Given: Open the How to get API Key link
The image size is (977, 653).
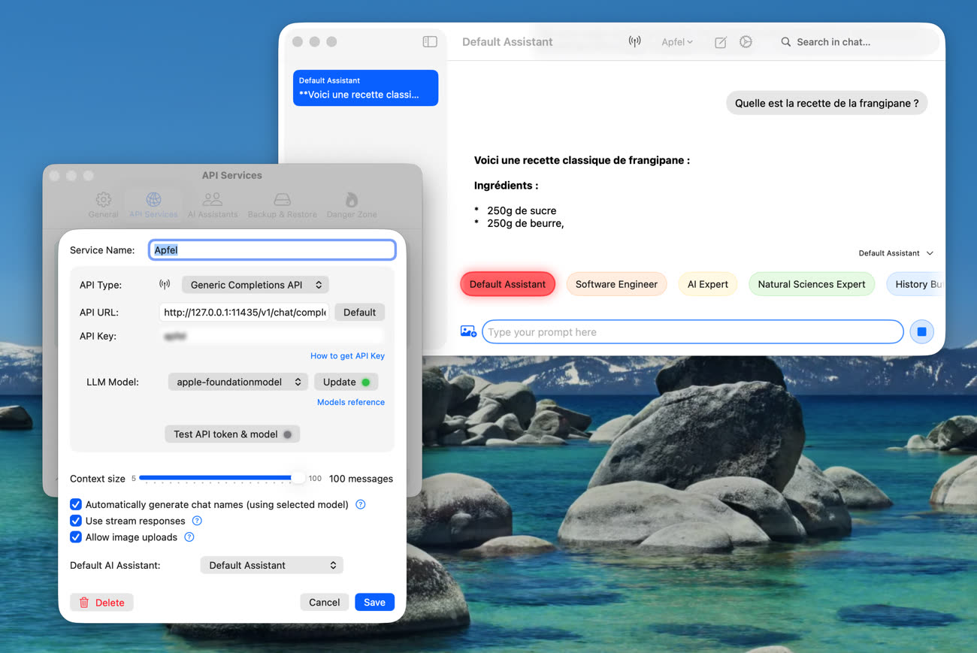Looking at the screenshot, I should (x=347, y=356).
